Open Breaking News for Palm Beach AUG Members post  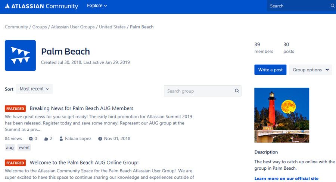tap(81, 108)
